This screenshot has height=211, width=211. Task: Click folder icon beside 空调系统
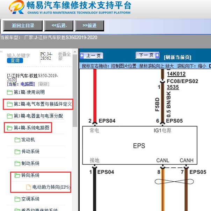coord(17,199)
